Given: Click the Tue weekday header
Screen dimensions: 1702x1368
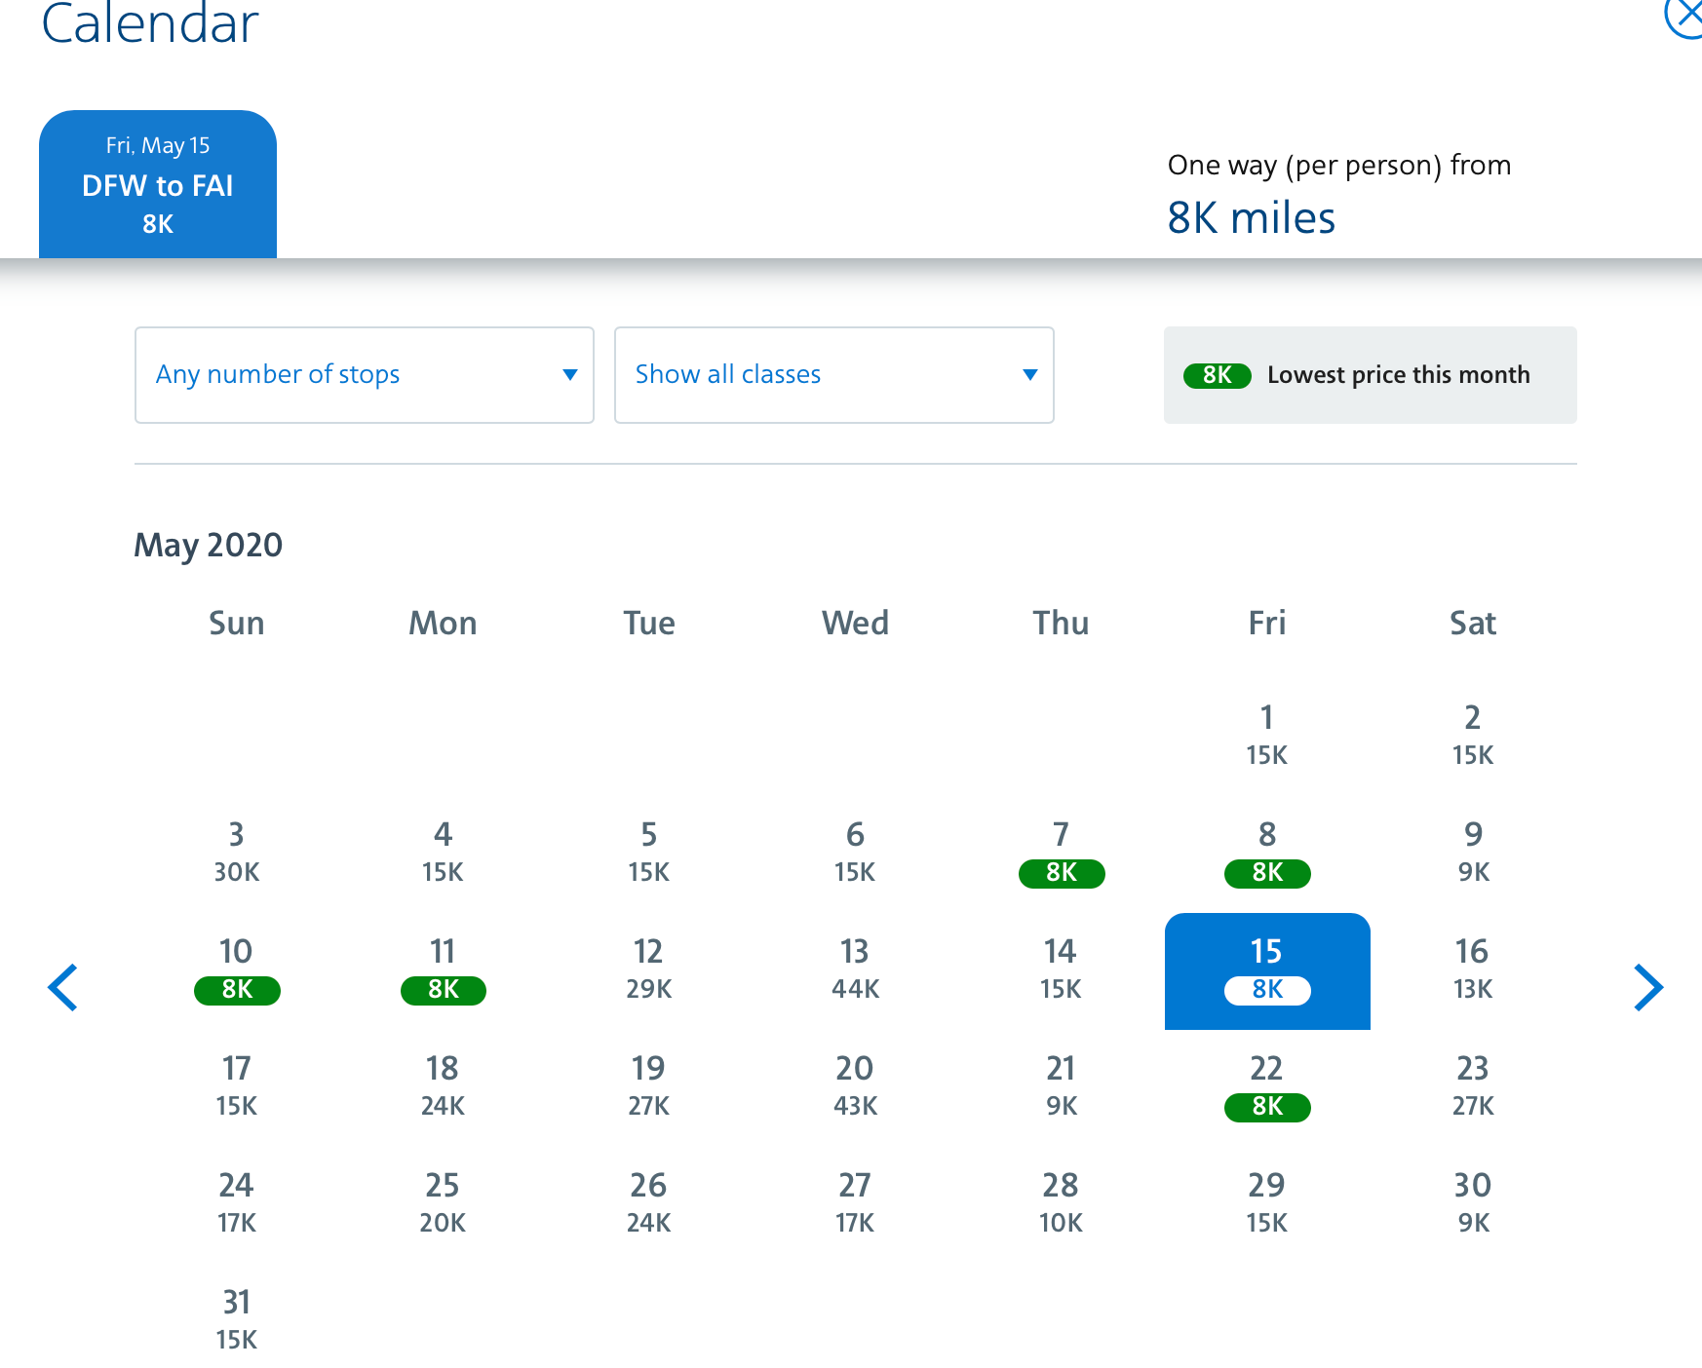Looking at the screenshot, I should click(649, 623).
